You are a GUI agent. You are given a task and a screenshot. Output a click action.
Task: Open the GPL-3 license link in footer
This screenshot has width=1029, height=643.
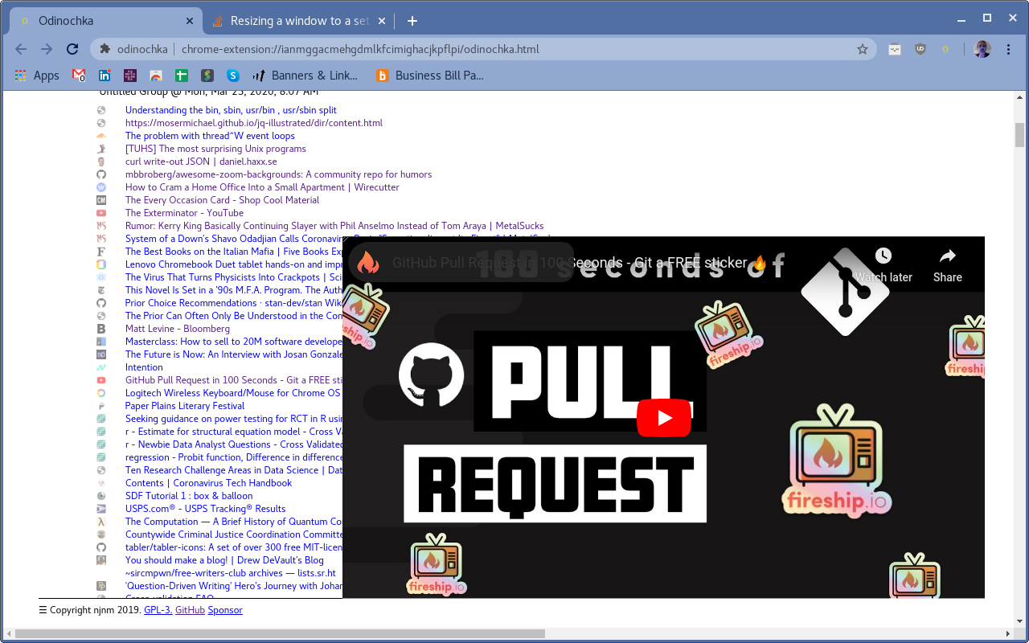point(158,610)
